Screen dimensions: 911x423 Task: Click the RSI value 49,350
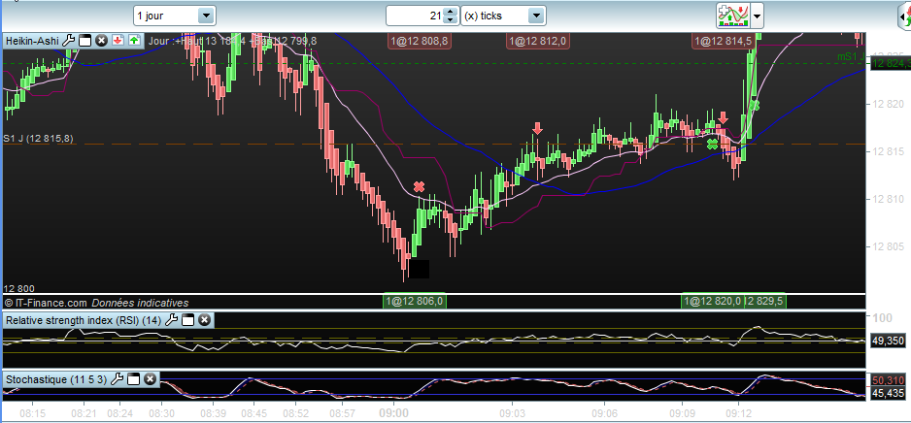point(889,342)
